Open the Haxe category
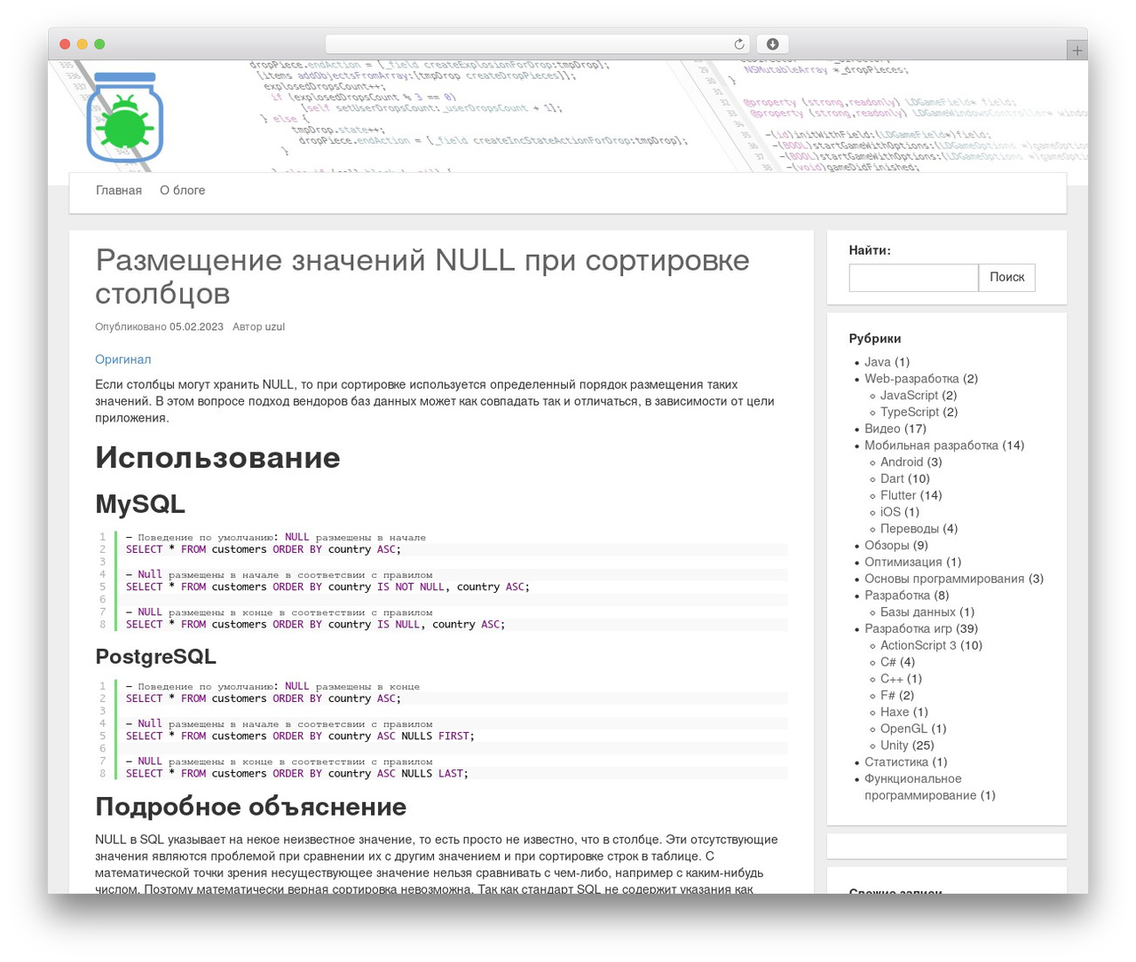Viewport: 1136px width, 962px height. (x=895, y=713)
